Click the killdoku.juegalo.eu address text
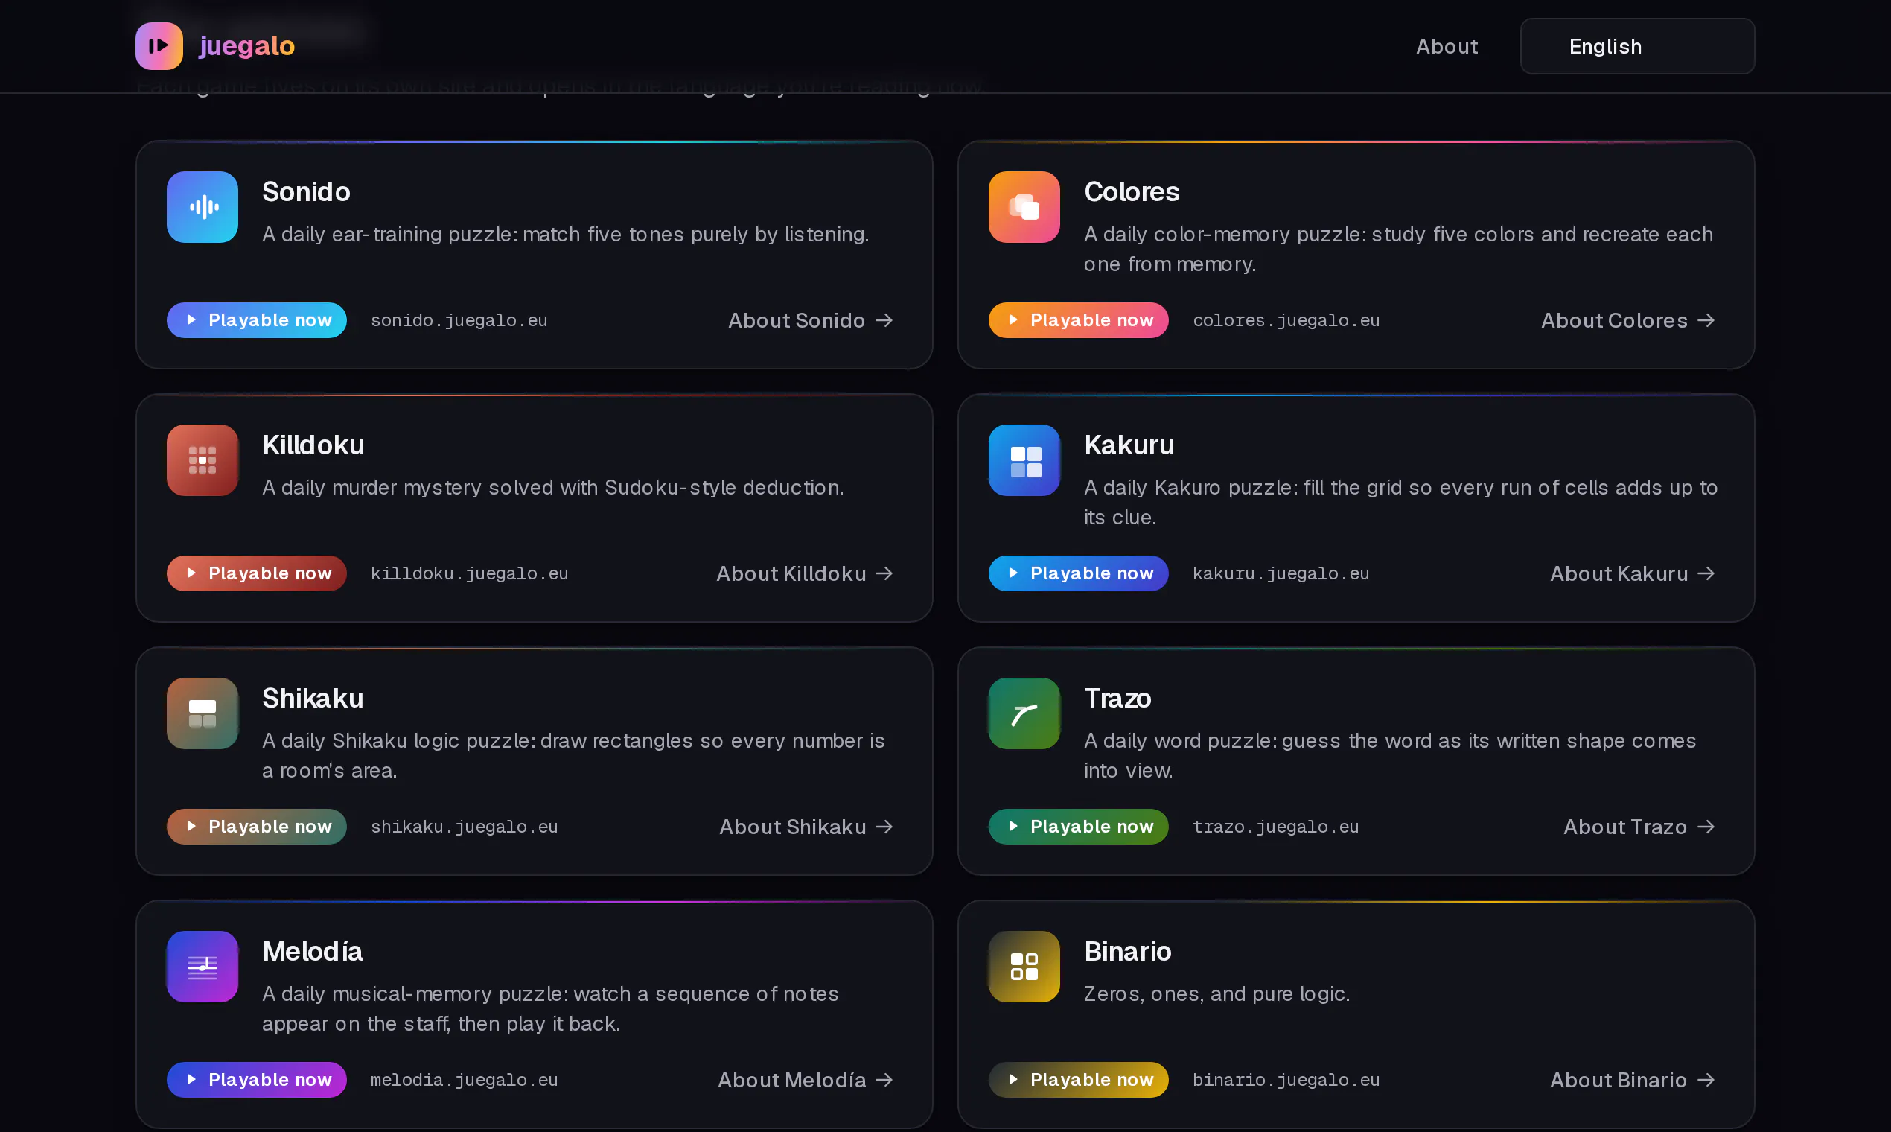1891x1132 pixels. [x=470, y=573]
